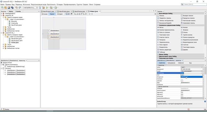Click Selection Mode icon in designer toolbar
This screenshot has width=207, height=116.
66,14
